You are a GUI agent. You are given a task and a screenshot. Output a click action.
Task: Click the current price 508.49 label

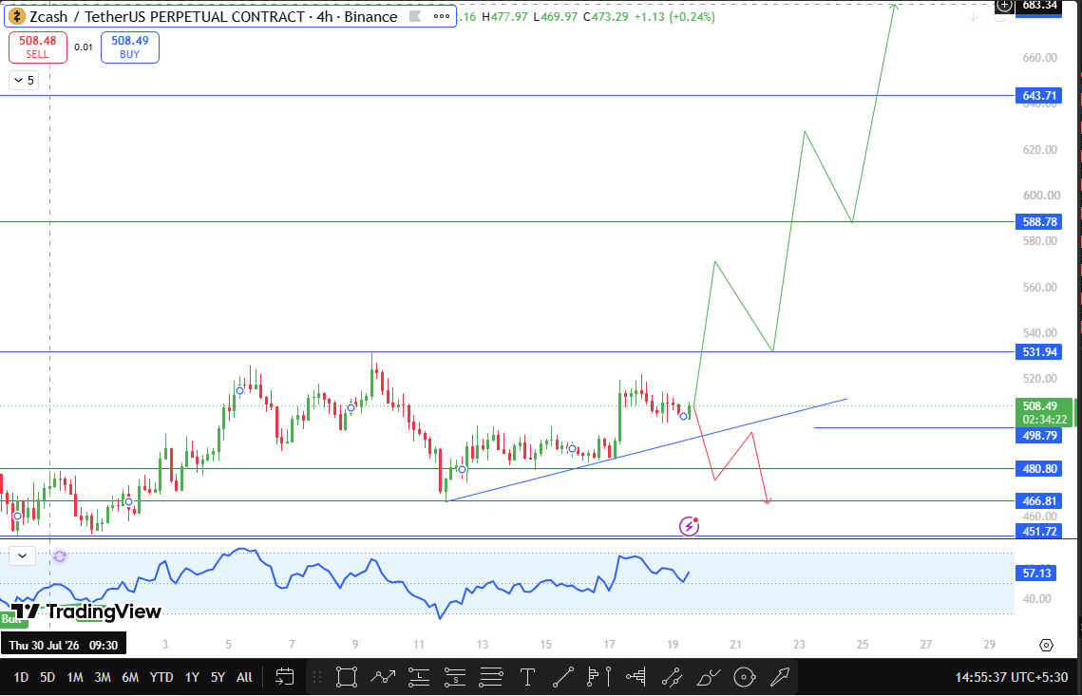click(1045, 412)
